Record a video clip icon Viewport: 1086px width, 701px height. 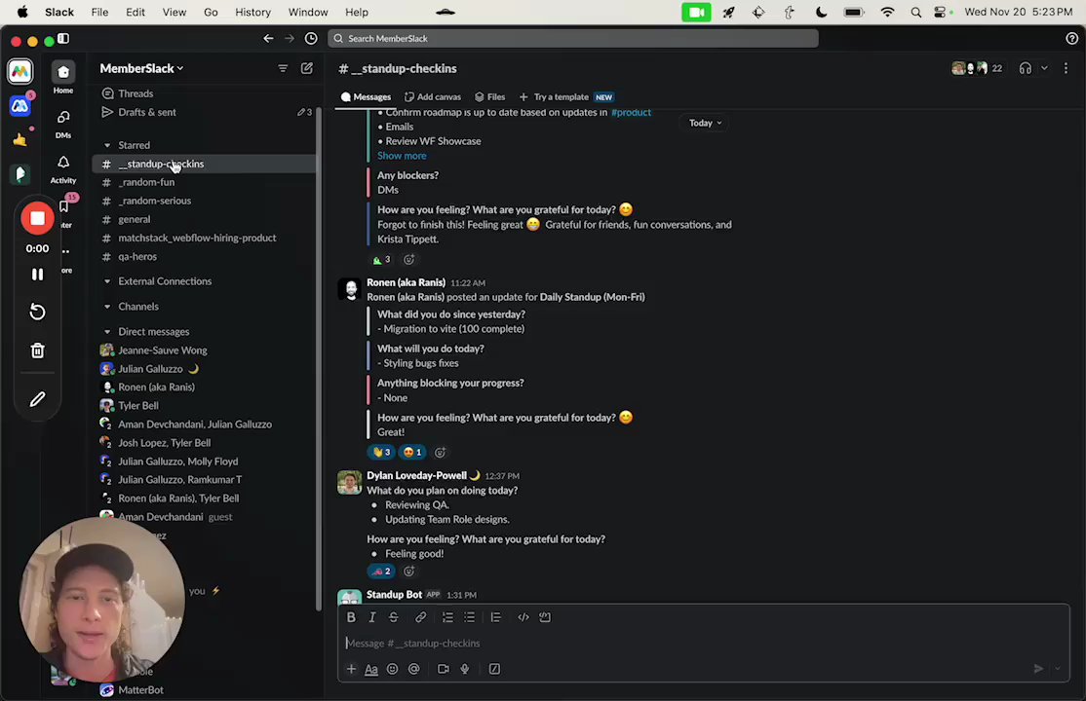click(444, 669)
